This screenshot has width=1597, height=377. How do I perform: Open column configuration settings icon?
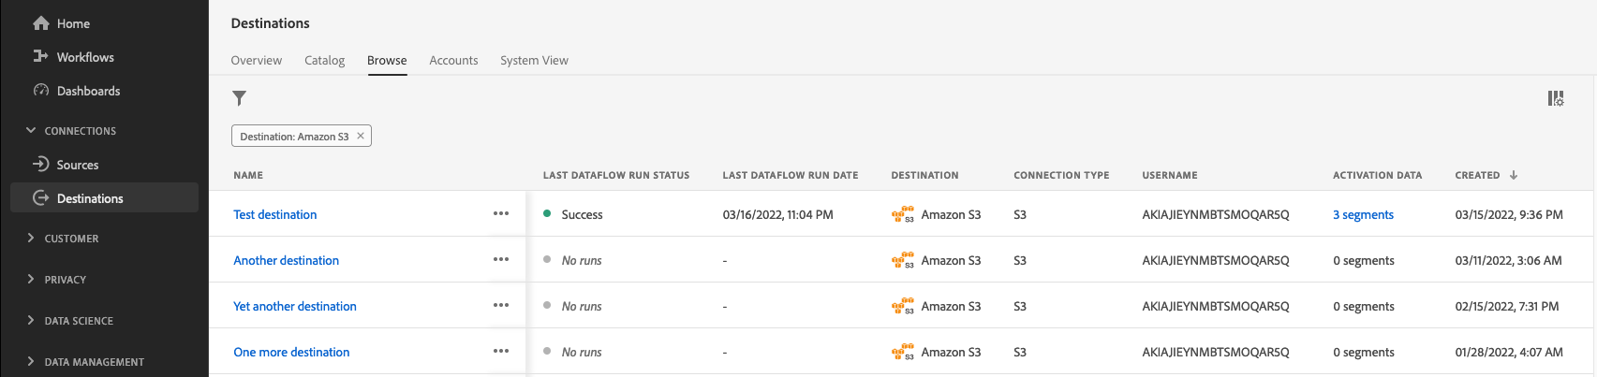pos(1555,98)
